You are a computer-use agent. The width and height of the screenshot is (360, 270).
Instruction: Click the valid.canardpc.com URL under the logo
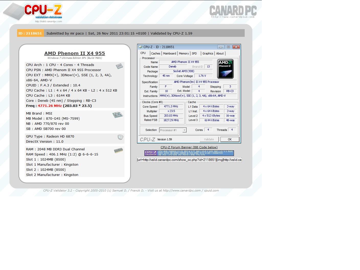click(49, 21)
